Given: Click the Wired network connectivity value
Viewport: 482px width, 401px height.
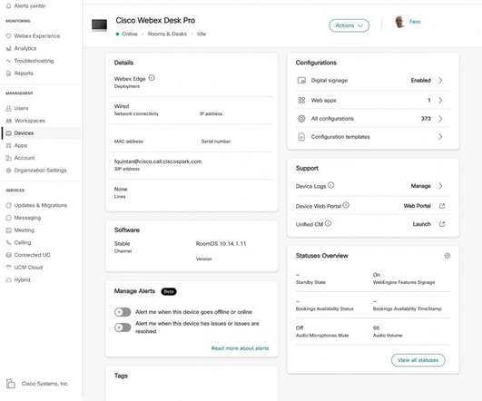Looking at the screenshot, I should (122, 106).
